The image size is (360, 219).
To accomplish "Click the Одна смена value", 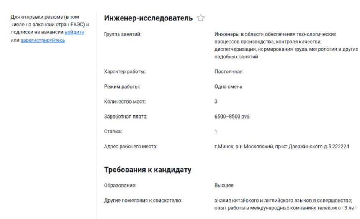I will click(x=228, y=87).
